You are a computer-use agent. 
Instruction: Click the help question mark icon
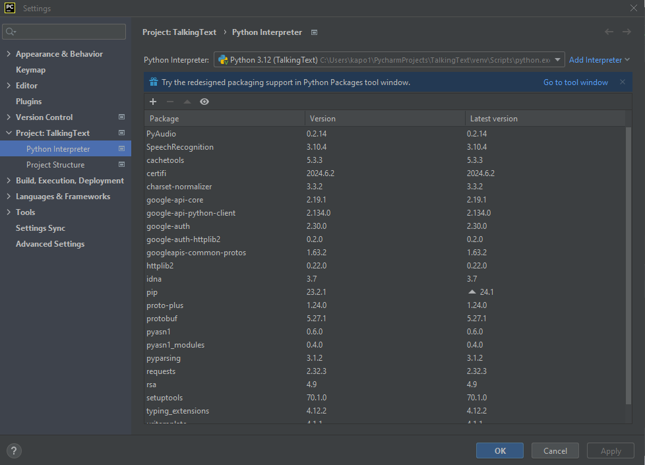(x=14, y=450)
